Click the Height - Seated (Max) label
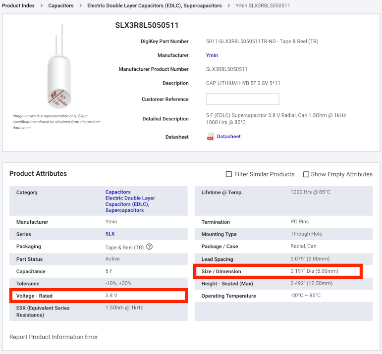The width and height of the screenshot is (382, 354). point(227,284)
